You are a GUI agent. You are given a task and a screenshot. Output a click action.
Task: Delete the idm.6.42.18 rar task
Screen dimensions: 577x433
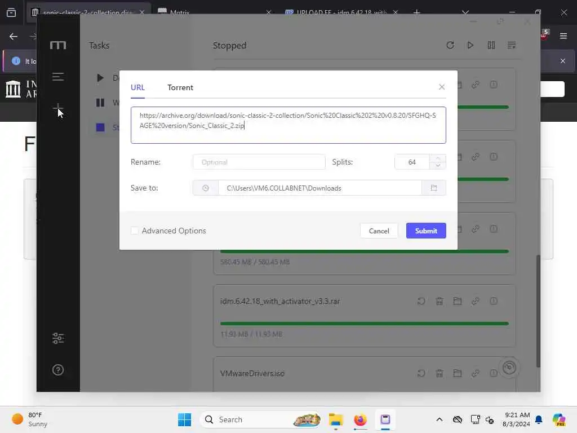(x=439, y=301)
